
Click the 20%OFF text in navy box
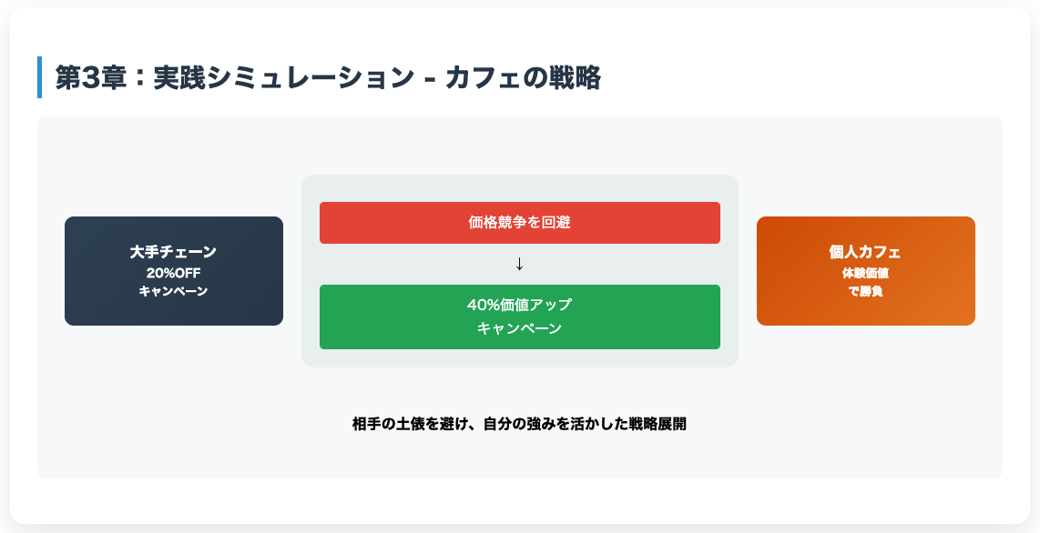coord(173,273)
